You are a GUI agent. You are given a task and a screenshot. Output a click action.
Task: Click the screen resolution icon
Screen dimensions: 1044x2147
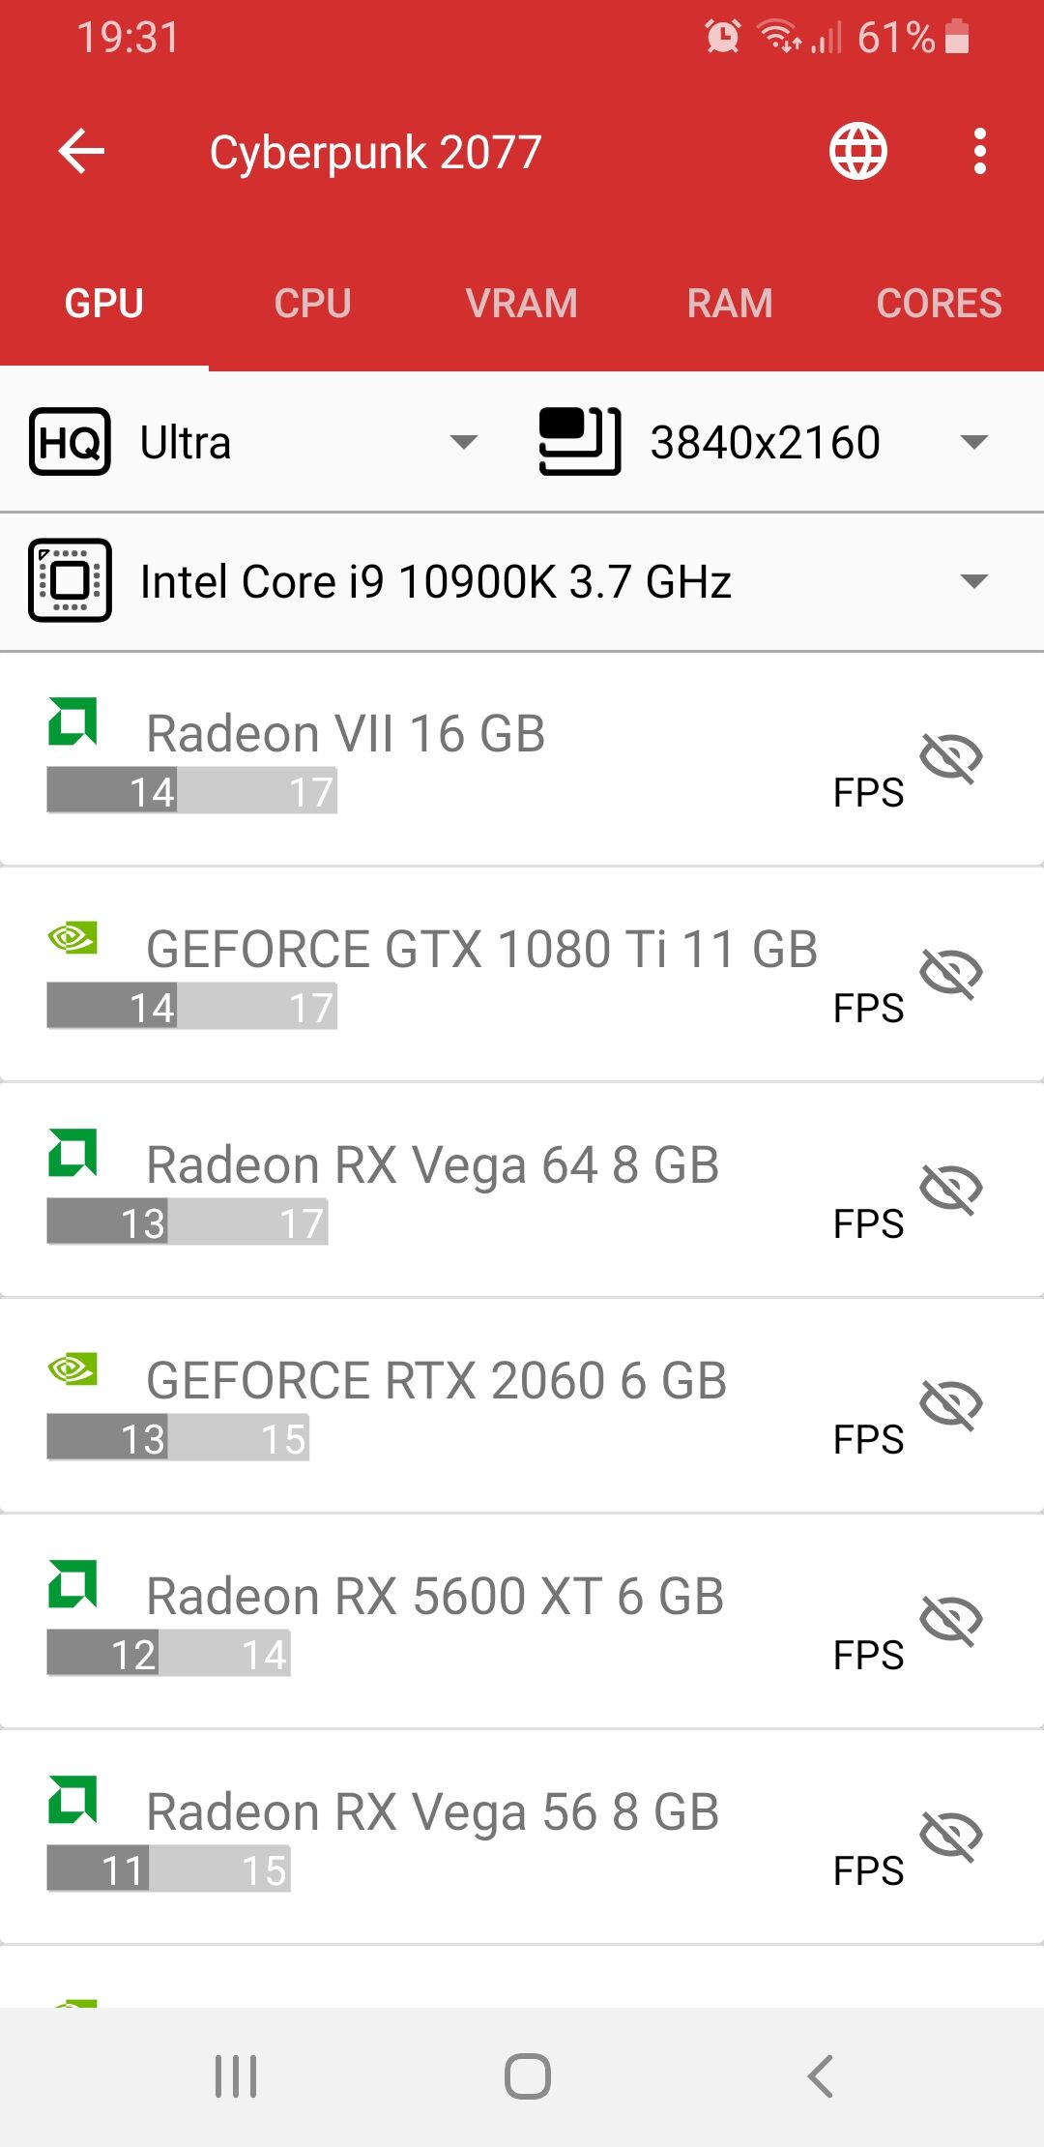tap(579, 442)
